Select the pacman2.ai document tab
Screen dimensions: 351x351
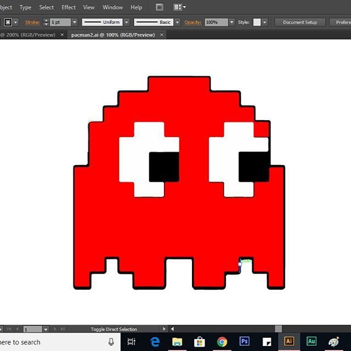point(113,35)
